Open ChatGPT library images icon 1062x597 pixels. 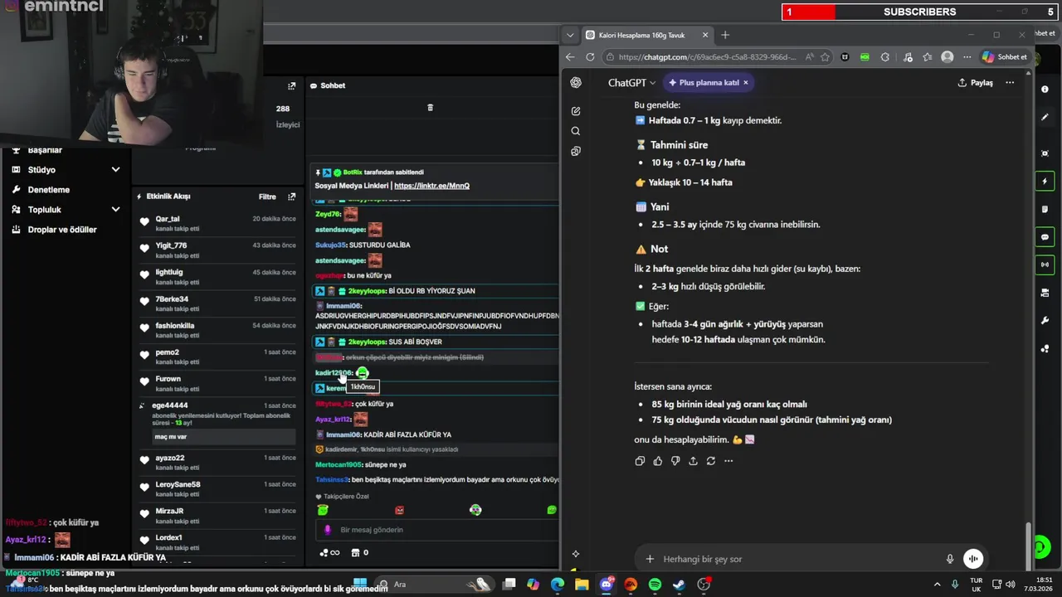coord(576,151)
